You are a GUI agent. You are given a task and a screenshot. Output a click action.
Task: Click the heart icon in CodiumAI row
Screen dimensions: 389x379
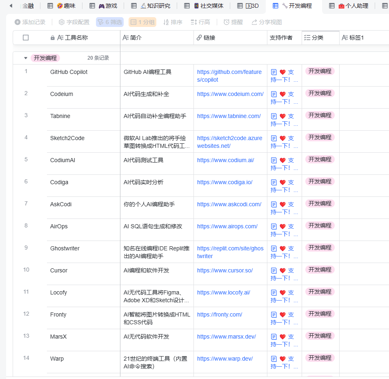(282, 161)
